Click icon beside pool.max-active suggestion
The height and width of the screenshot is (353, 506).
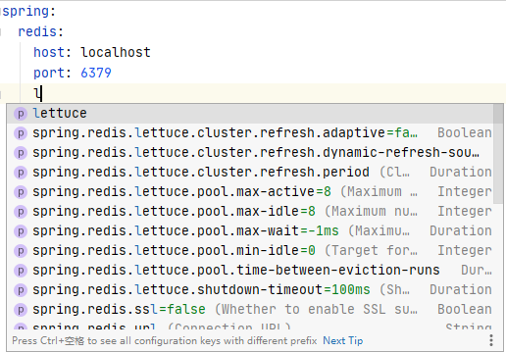click(x=21, y=192)
